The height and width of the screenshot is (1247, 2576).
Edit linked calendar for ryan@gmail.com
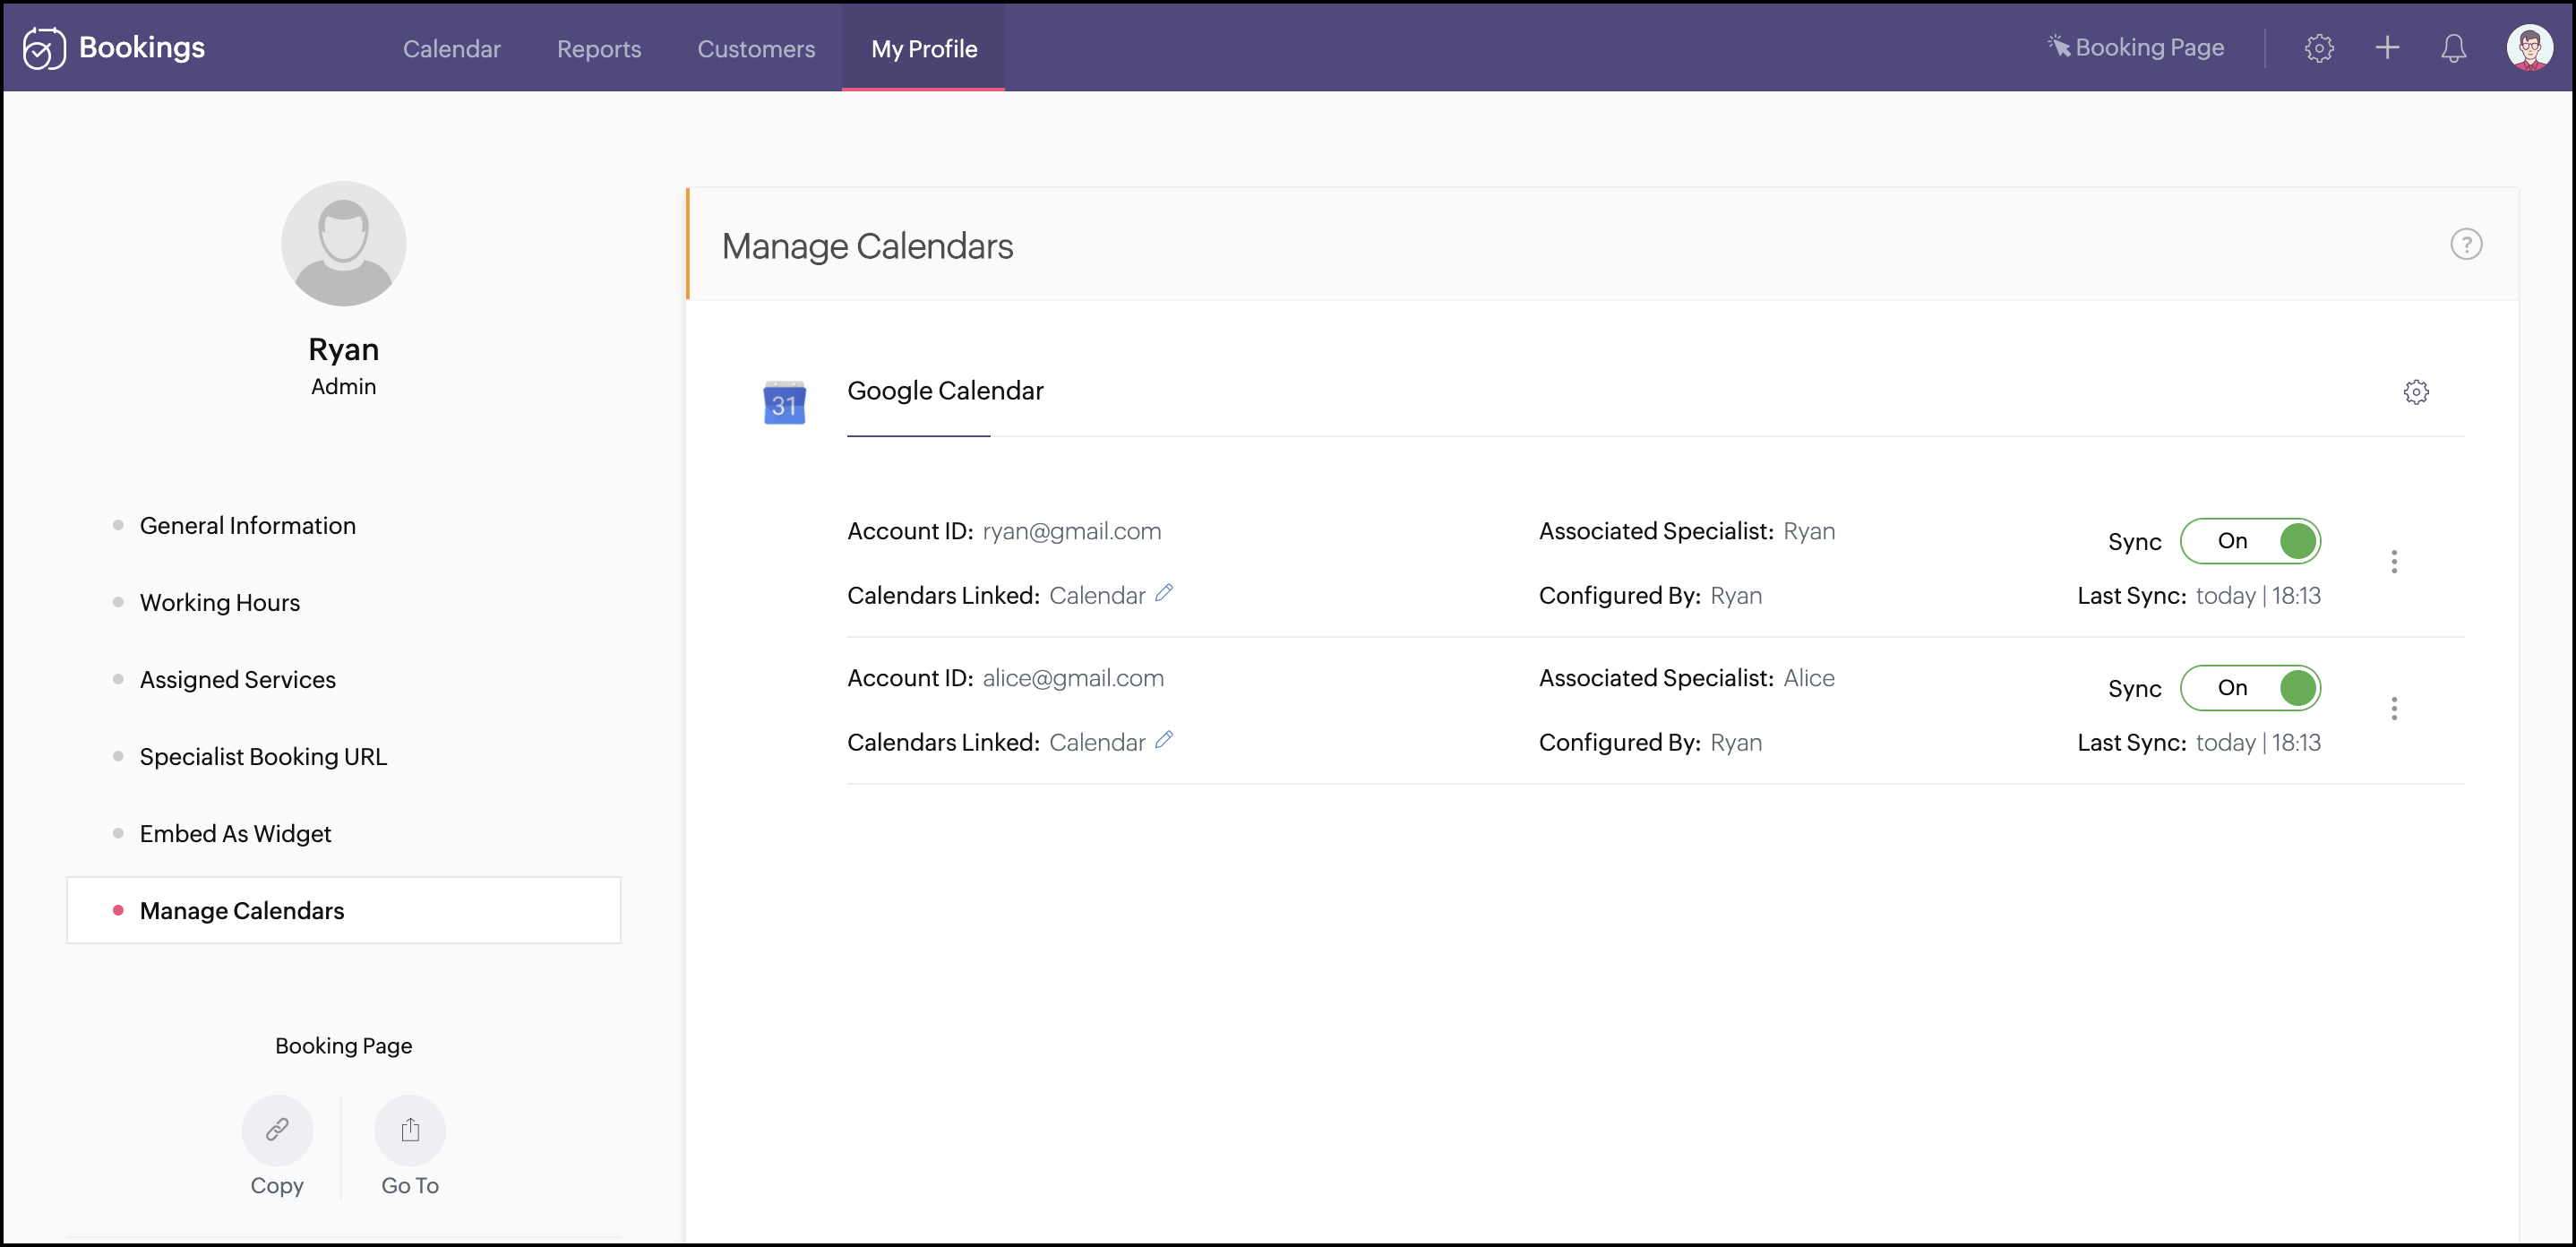click(1164, 593)
